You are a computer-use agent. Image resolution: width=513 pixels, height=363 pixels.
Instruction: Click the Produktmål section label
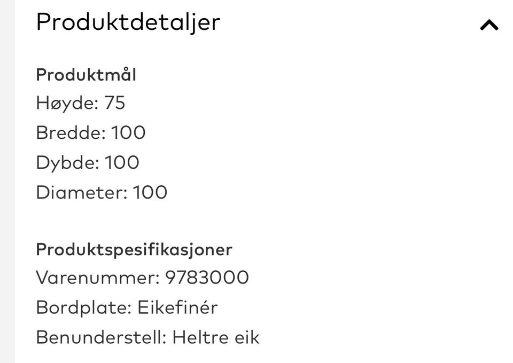(x=85, y=75)
